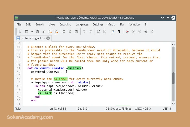The image size is (190, 127).
Task: Click 'captured_windows = []' on line 42
Action: [49, 72]
